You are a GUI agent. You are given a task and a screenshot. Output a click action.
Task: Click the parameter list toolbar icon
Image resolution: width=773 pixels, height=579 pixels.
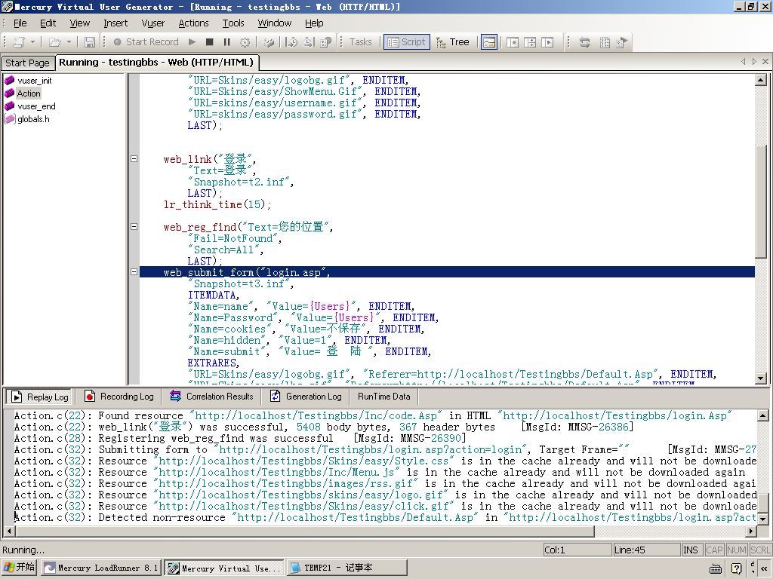tap(605, 42)
